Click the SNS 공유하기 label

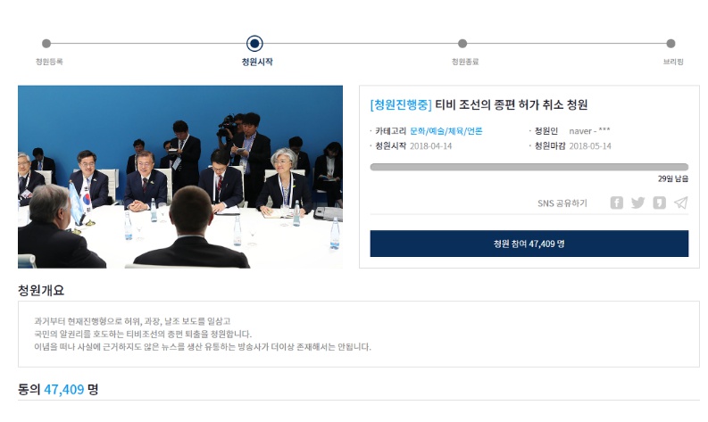(x=562, y=203)
